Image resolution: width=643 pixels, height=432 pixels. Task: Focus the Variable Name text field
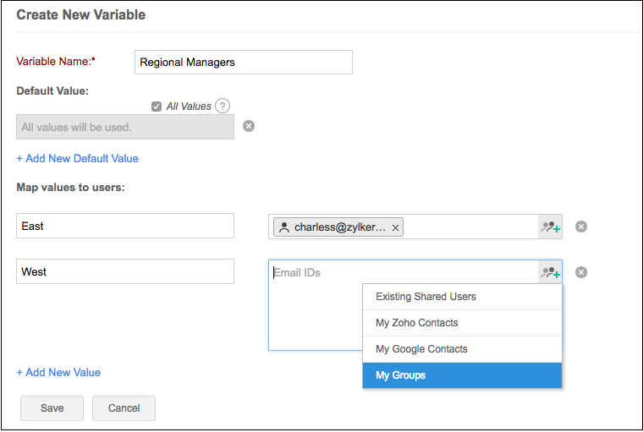pyautogui.click(x=243, y=62)
